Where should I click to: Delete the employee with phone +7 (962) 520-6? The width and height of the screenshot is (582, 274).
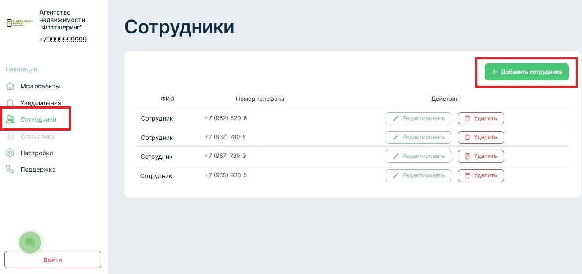(481, 118)
